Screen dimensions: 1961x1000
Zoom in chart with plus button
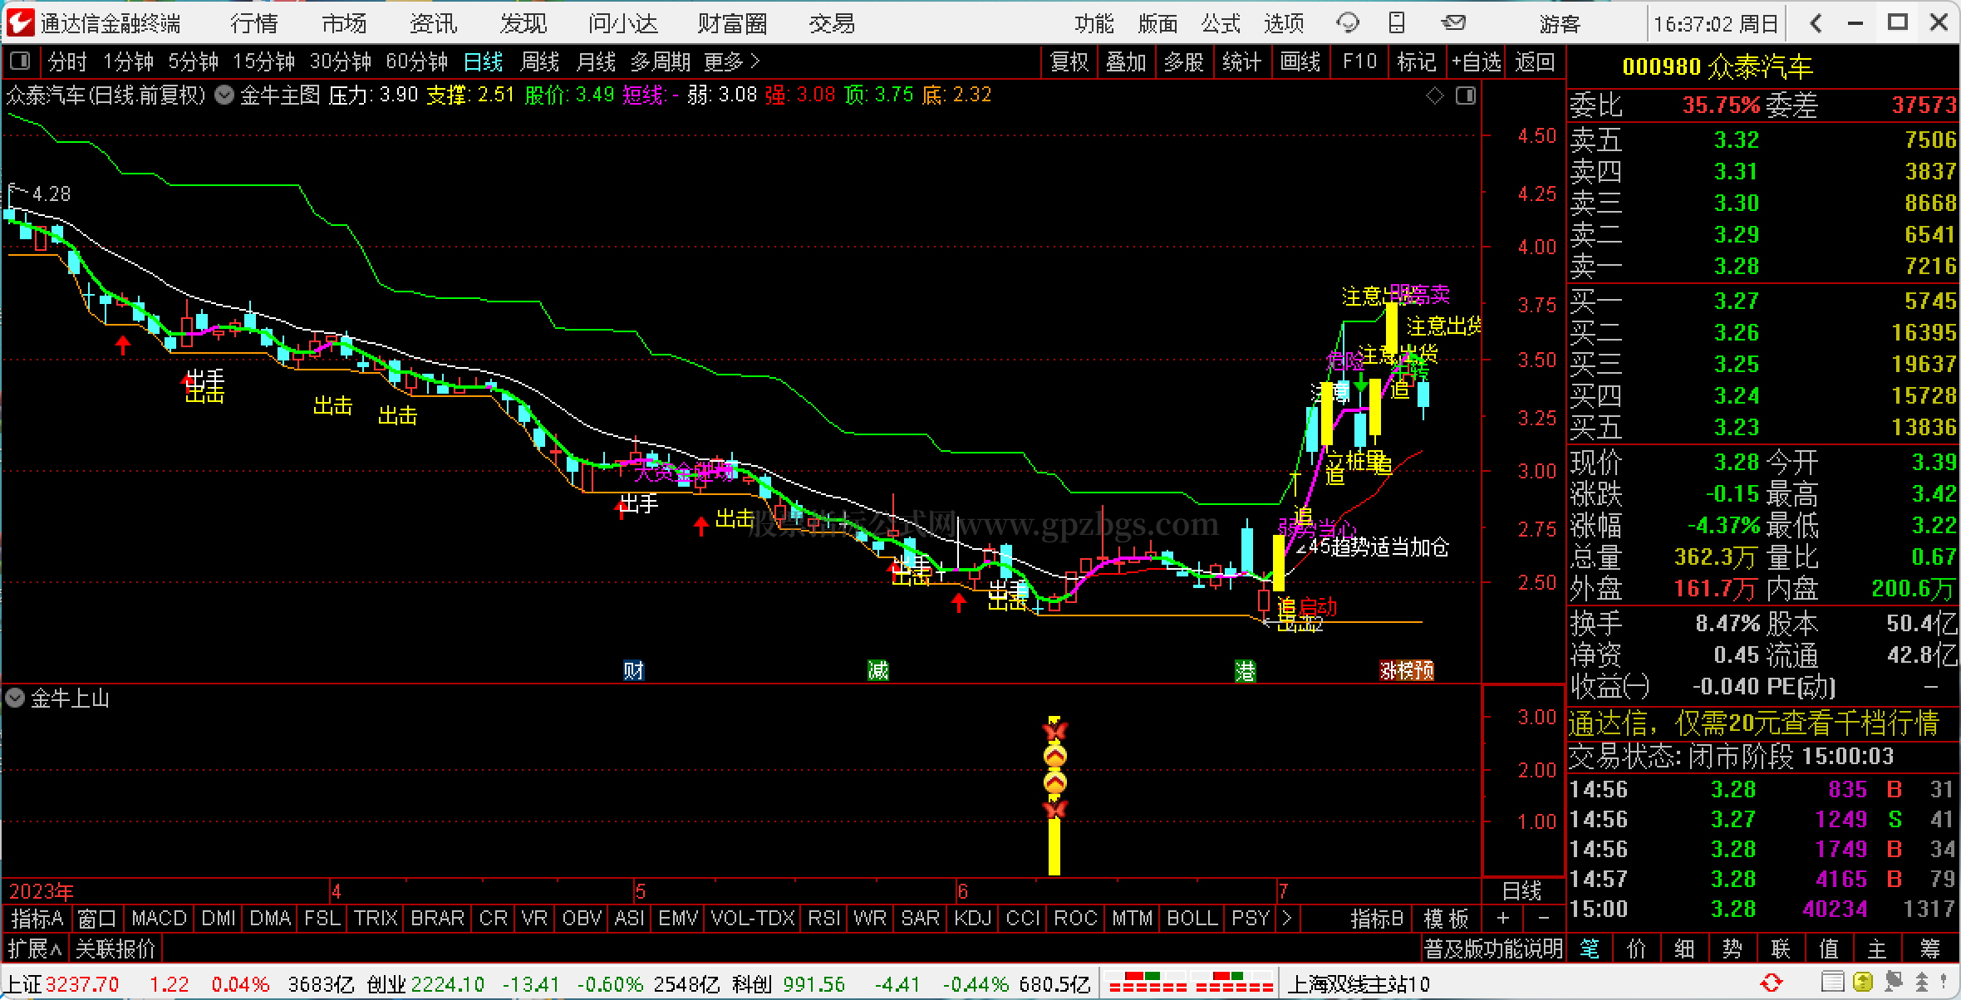coord(1502,919)
